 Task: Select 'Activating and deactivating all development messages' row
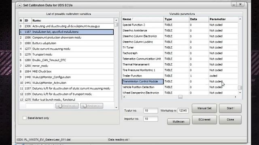[66, 26]
